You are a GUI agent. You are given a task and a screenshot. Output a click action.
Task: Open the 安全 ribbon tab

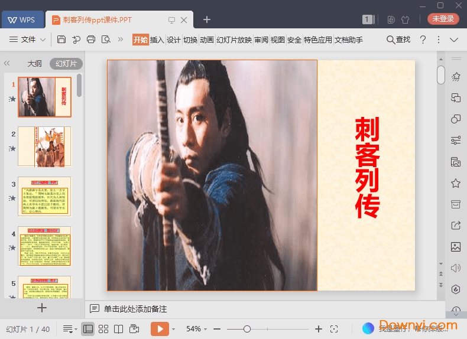tap(294, 40)
